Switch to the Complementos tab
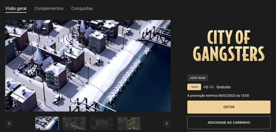276x132 pixels. (49, 8)
